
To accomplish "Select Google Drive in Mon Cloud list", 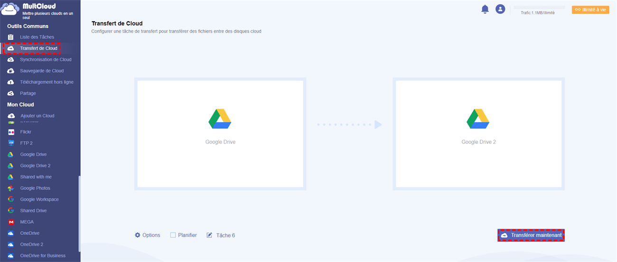I will coord(33,154).
